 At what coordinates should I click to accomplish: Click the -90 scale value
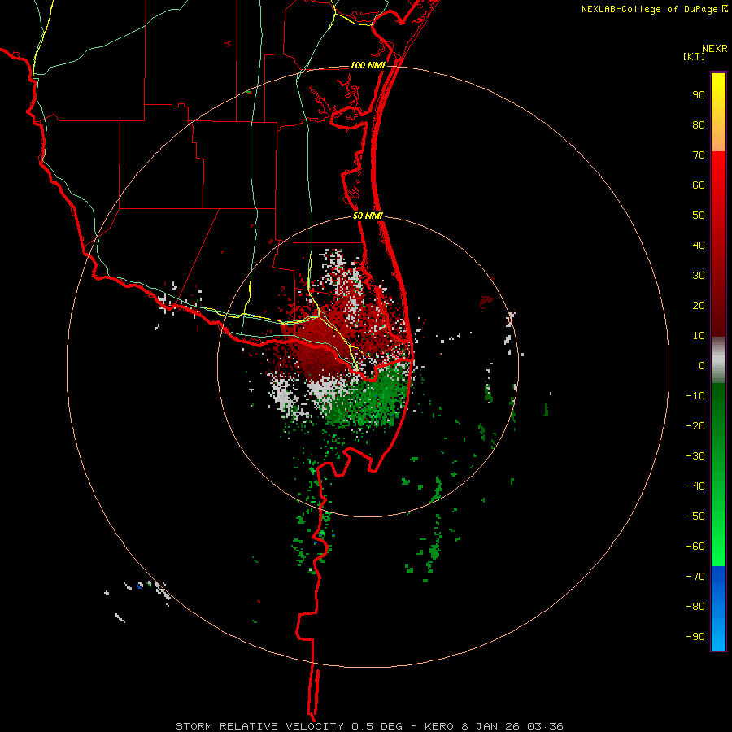695,637
